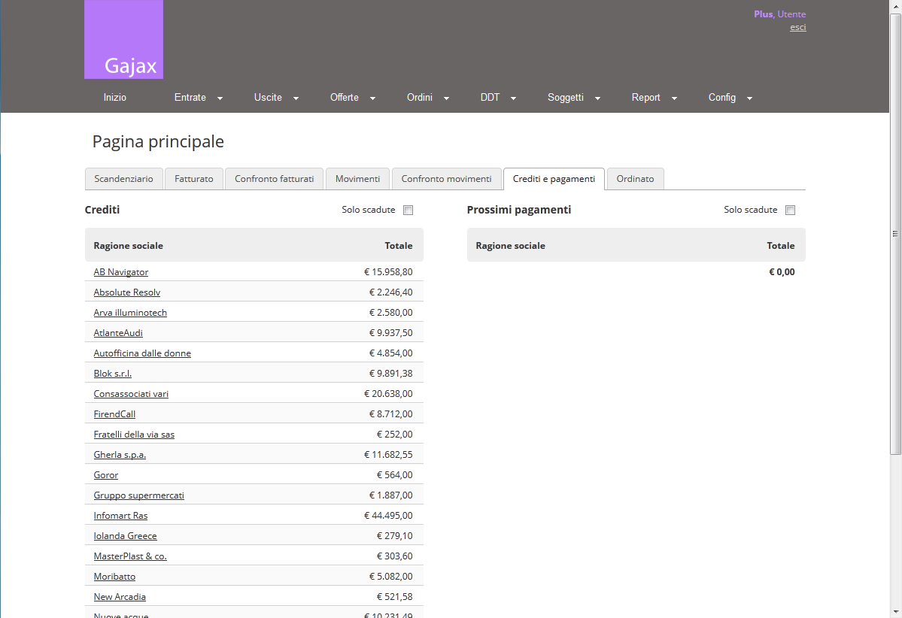Open the Consassociati vari link
This screenshot has height=618, width=902.
pos(131,394)
